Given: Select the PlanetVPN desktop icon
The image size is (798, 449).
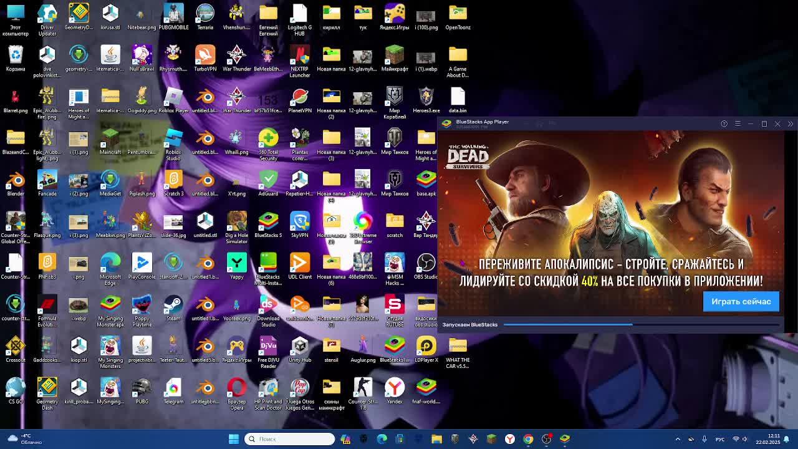Looking at the screenshot, I should 300,100.
